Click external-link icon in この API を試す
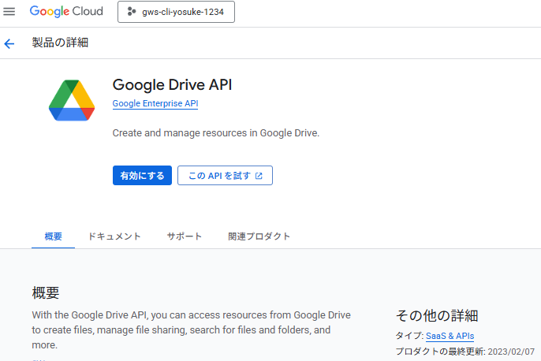 coord(259,175)
